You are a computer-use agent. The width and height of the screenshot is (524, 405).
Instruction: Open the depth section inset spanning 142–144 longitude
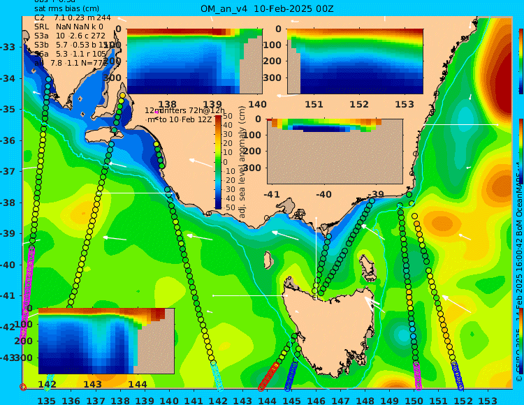[x=106, y=341]
